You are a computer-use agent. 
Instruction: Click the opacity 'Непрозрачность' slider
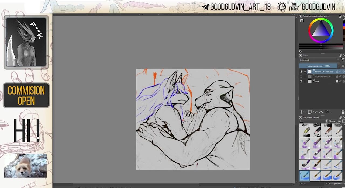click(318, 66)
